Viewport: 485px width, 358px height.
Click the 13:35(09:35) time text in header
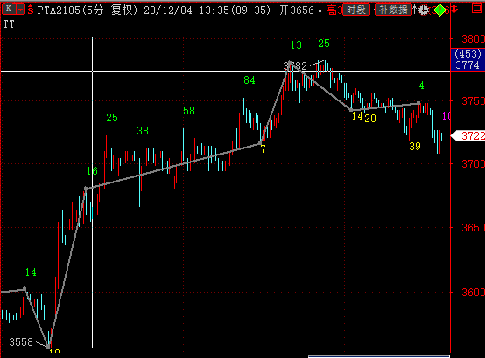235,10
